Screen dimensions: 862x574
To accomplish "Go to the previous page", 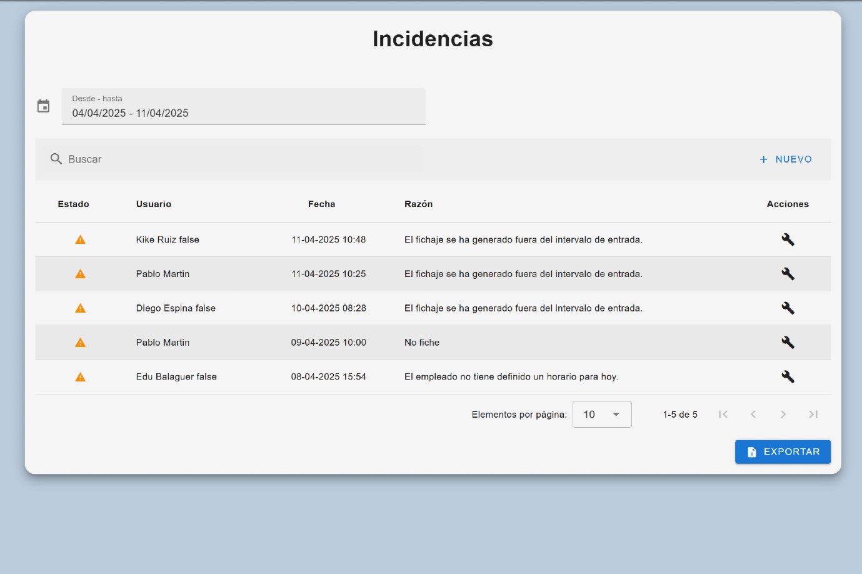I will coord(753,415).
